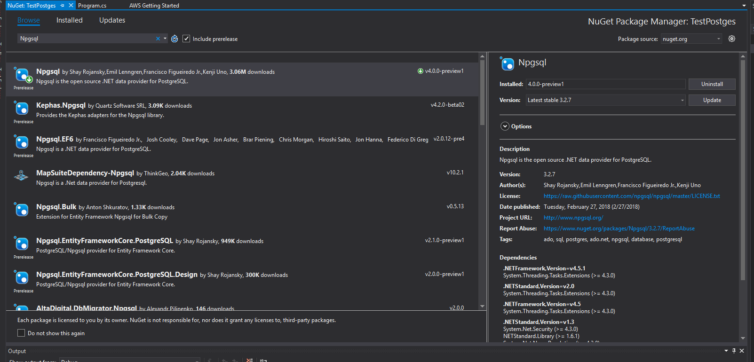754x362 pixels.
Task: Open NuGet package source settings gear
Action: click(732, 39)
